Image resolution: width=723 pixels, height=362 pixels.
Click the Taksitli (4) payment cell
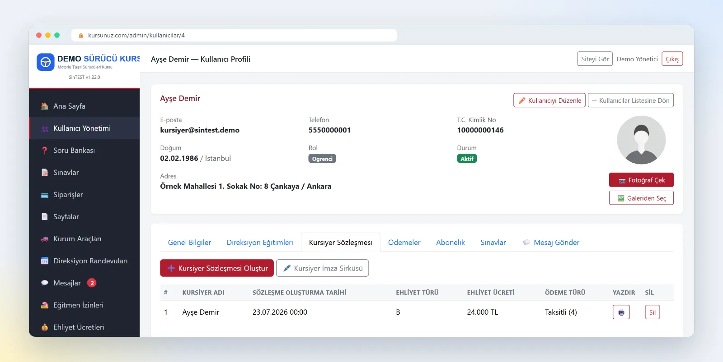tap(561, 312)
